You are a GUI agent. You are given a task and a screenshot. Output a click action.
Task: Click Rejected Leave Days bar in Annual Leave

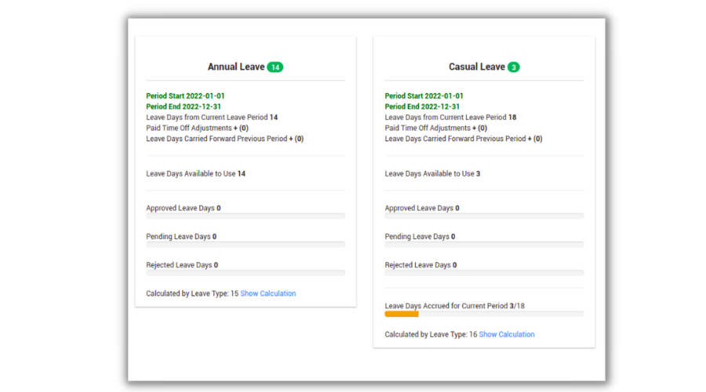(246, 273)
